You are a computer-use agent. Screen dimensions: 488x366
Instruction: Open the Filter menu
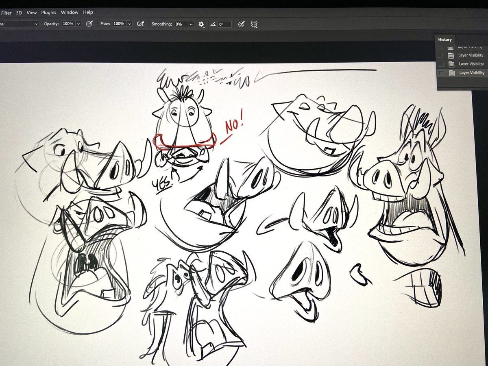(6, 13)
